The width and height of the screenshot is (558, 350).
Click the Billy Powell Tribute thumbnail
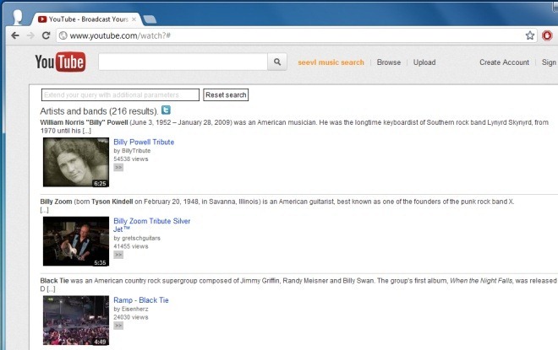click(76, 162)
